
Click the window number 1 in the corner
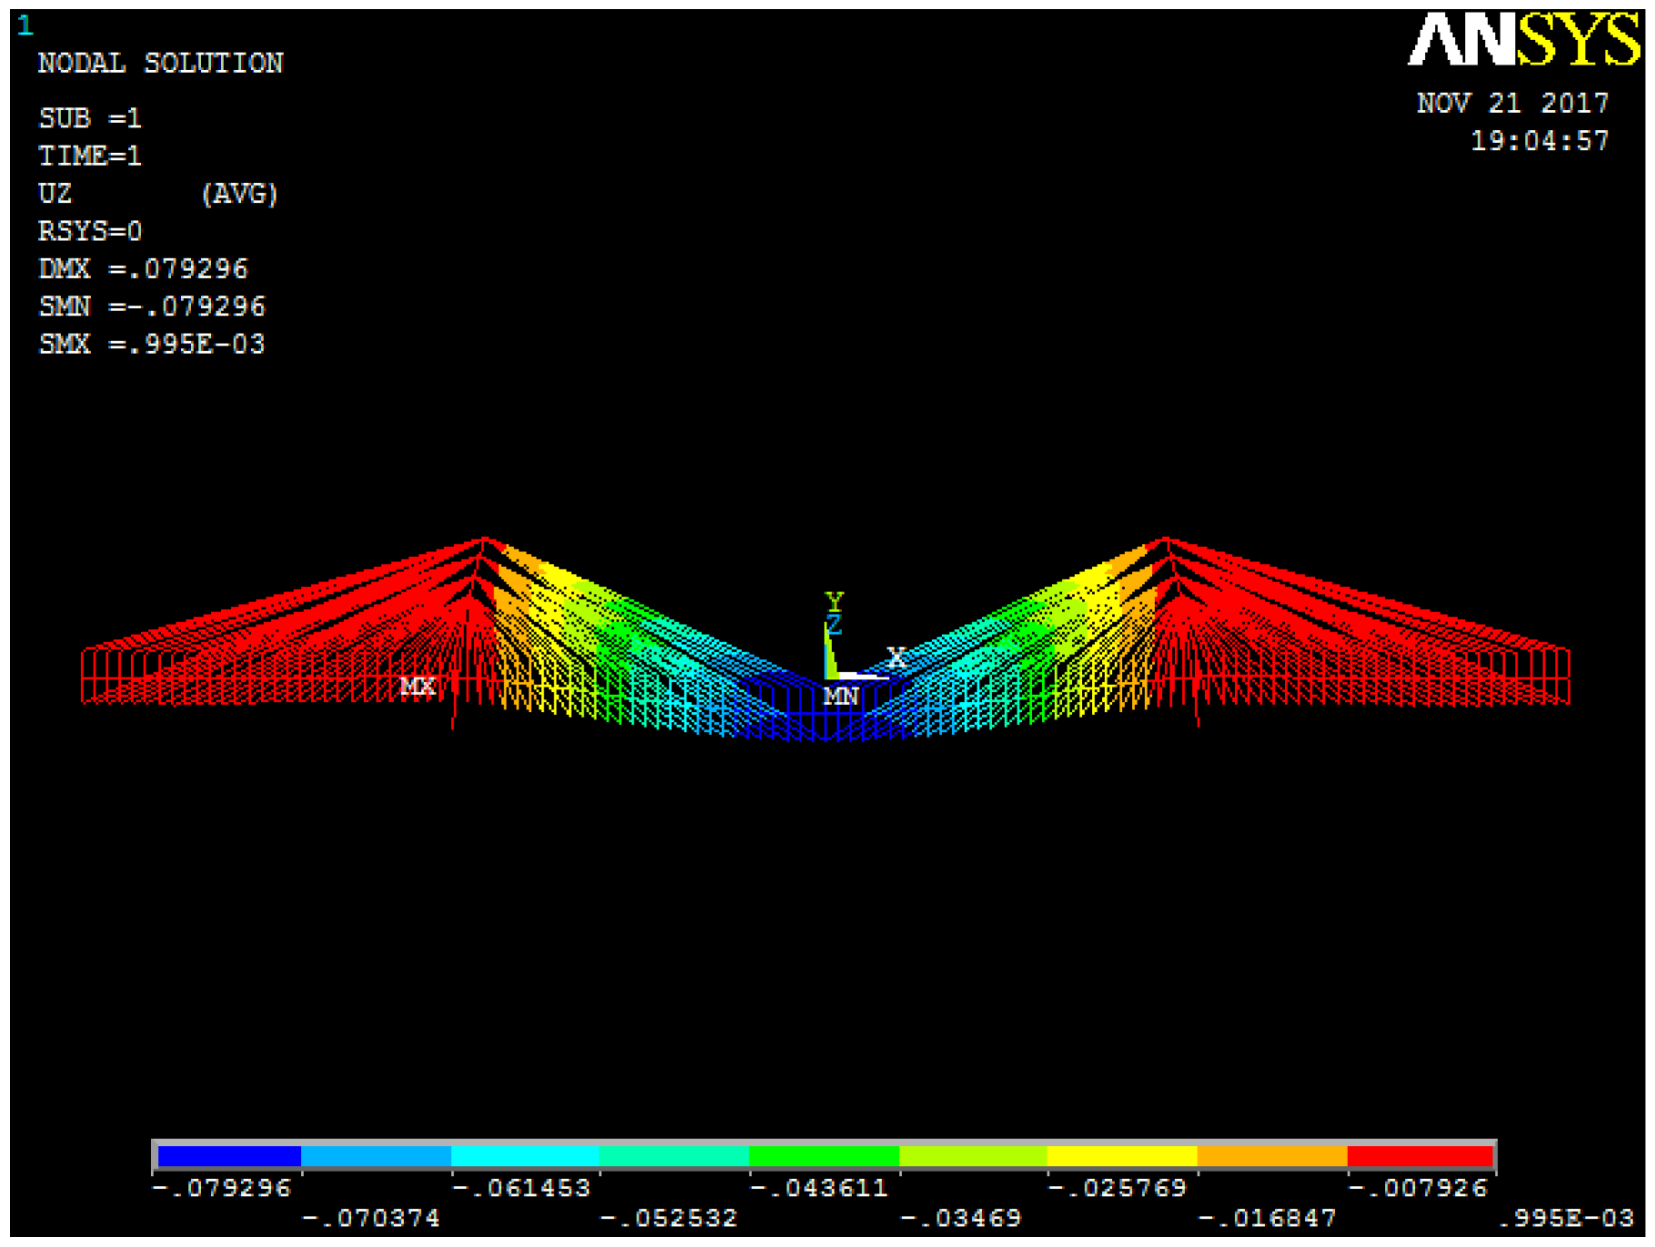click(25, 25)
